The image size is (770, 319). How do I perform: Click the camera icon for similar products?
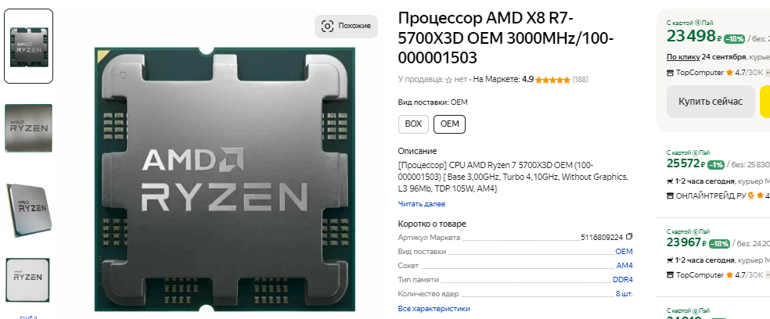328,26
